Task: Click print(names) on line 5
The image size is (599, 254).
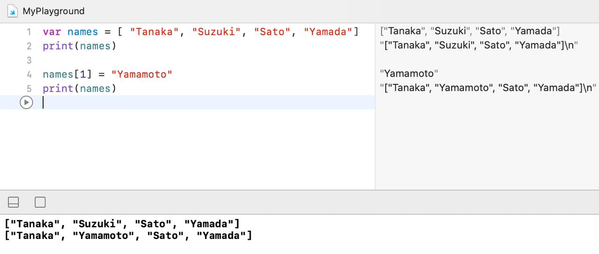Action: (79, 88)
